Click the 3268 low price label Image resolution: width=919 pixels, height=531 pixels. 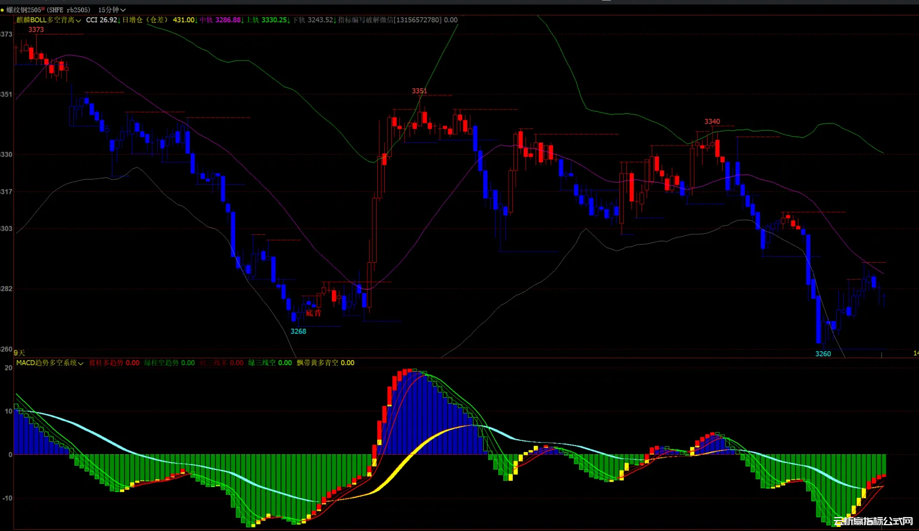click(x=298, y=332)
